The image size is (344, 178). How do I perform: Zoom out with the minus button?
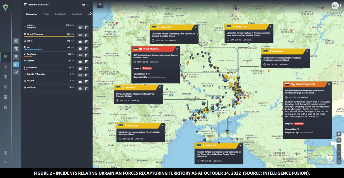tap(339, 151)
